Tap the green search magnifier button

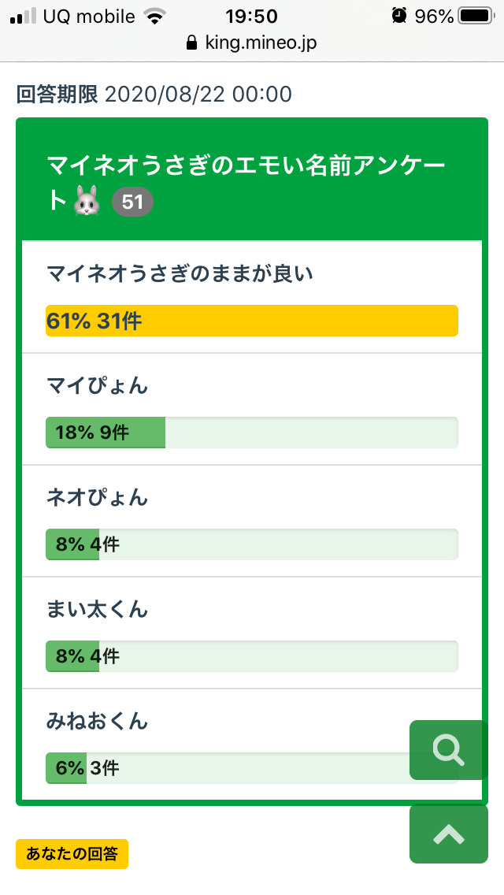pyautogui.click(x=448, y=750)
